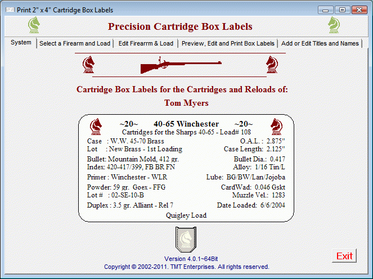Click the Tom Myers name text
Viewport: 373px width, 279px height.
coord(186,103)
